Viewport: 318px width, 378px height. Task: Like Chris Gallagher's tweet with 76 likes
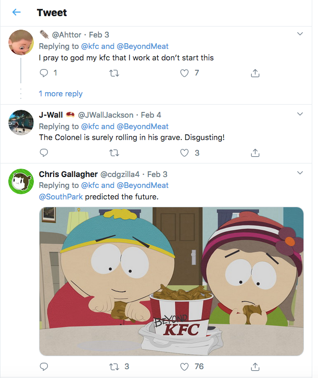point(184,367)
